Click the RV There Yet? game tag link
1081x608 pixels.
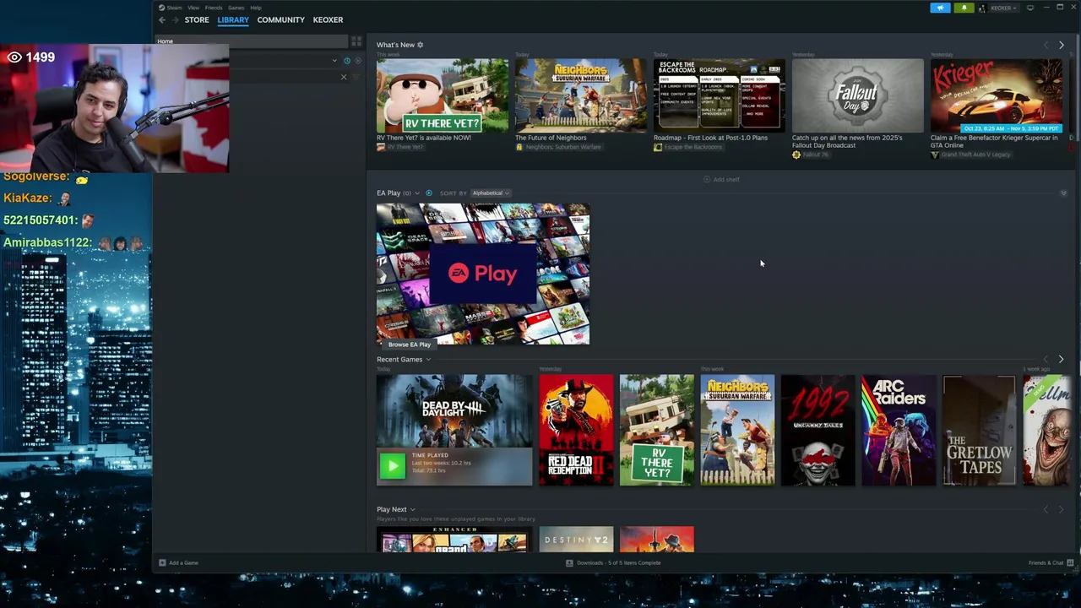click(x=400, y=147)
